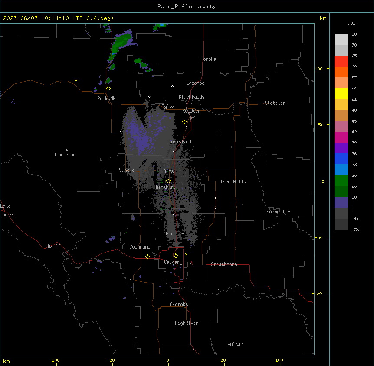Viewport: 374px width, 366px height.
Task: Select the yellow diamond marker under Cochrane
Action: [x=148, y=256]
